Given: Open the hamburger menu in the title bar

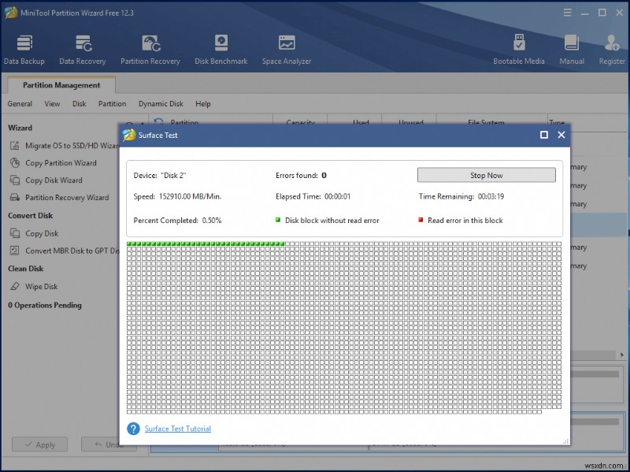Looking at the screenshot, I should 568,12.
